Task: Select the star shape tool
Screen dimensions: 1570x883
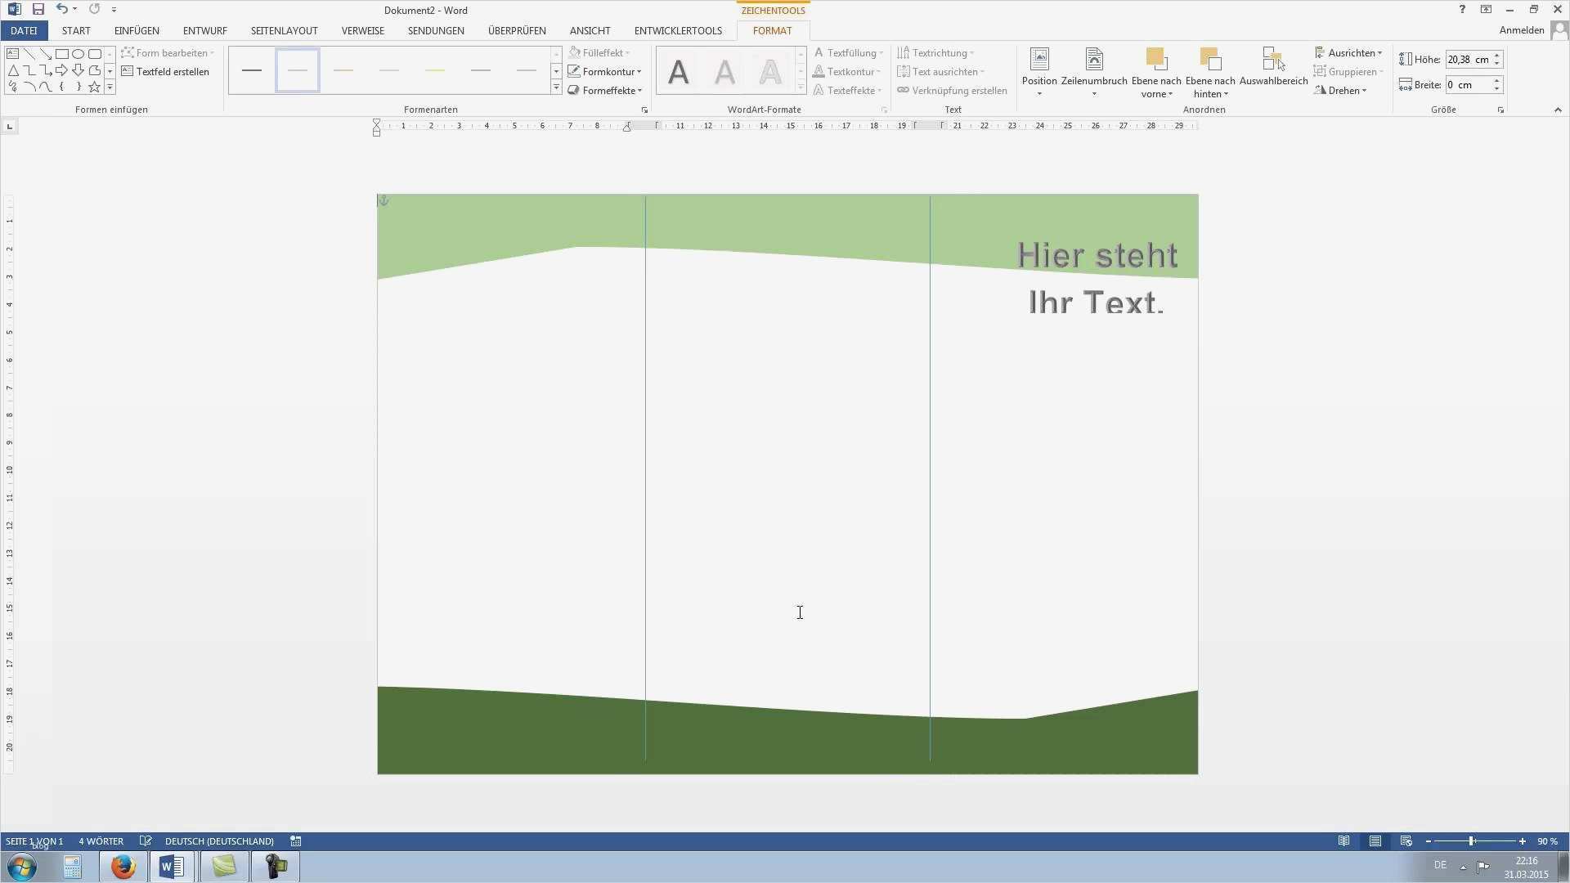Action: 94,87
